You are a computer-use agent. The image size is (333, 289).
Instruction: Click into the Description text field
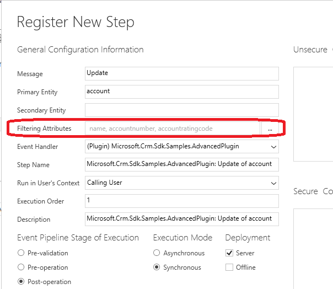click(182, 219)
